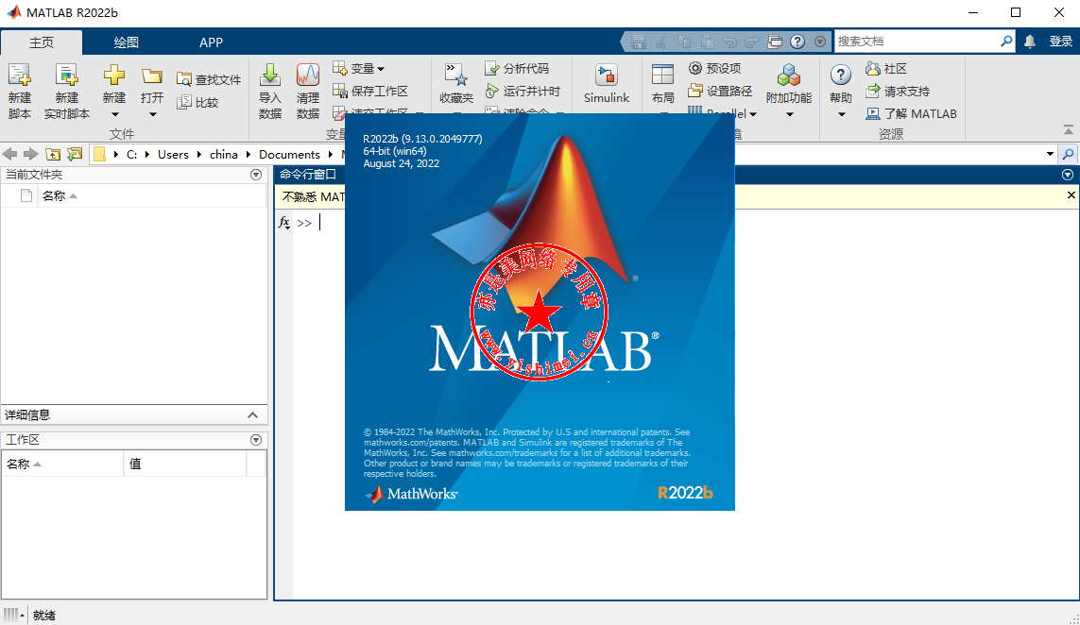Click the MATLAB R2022b splash screen
Screen dimensions: 1080x625
point(540,312)
